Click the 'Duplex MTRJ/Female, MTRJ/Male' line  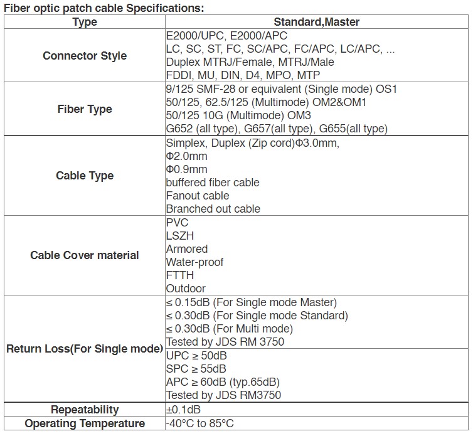tap(250, 63)
